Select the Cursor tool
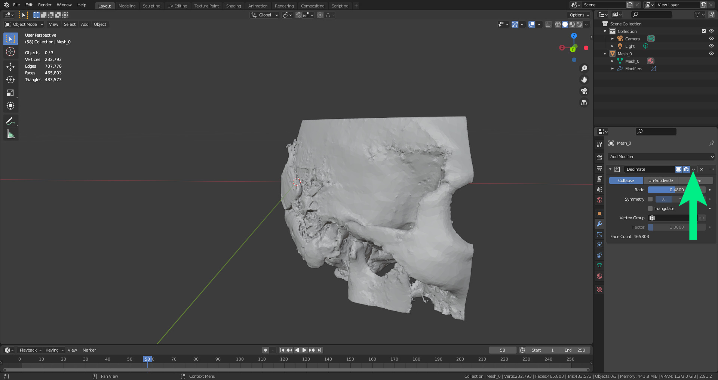Image resolution: width=718 pixels, height=380 pixels. (x=10, y=52)
